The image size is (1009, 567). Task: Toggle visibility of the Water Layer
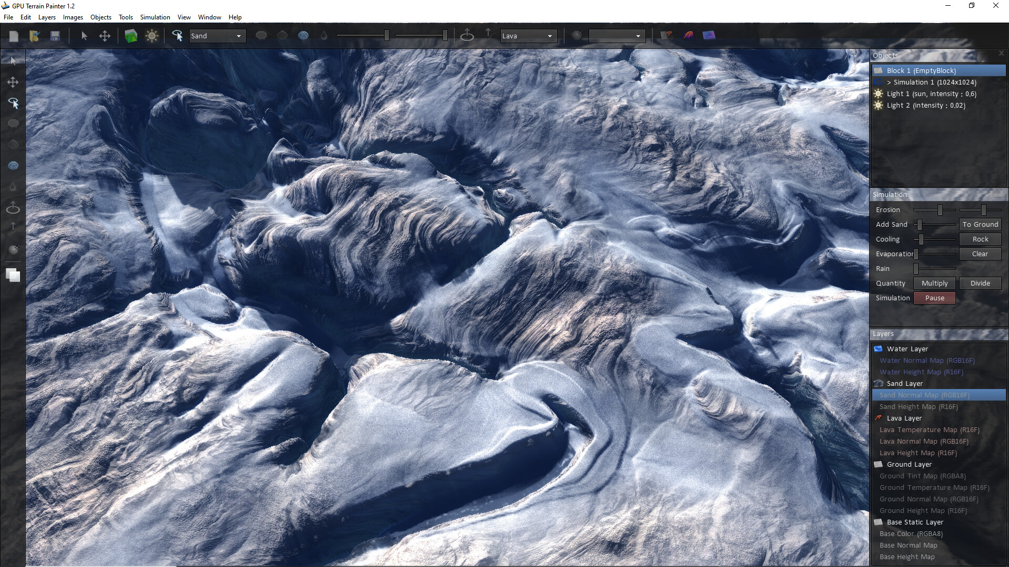(x=878, y=349)
